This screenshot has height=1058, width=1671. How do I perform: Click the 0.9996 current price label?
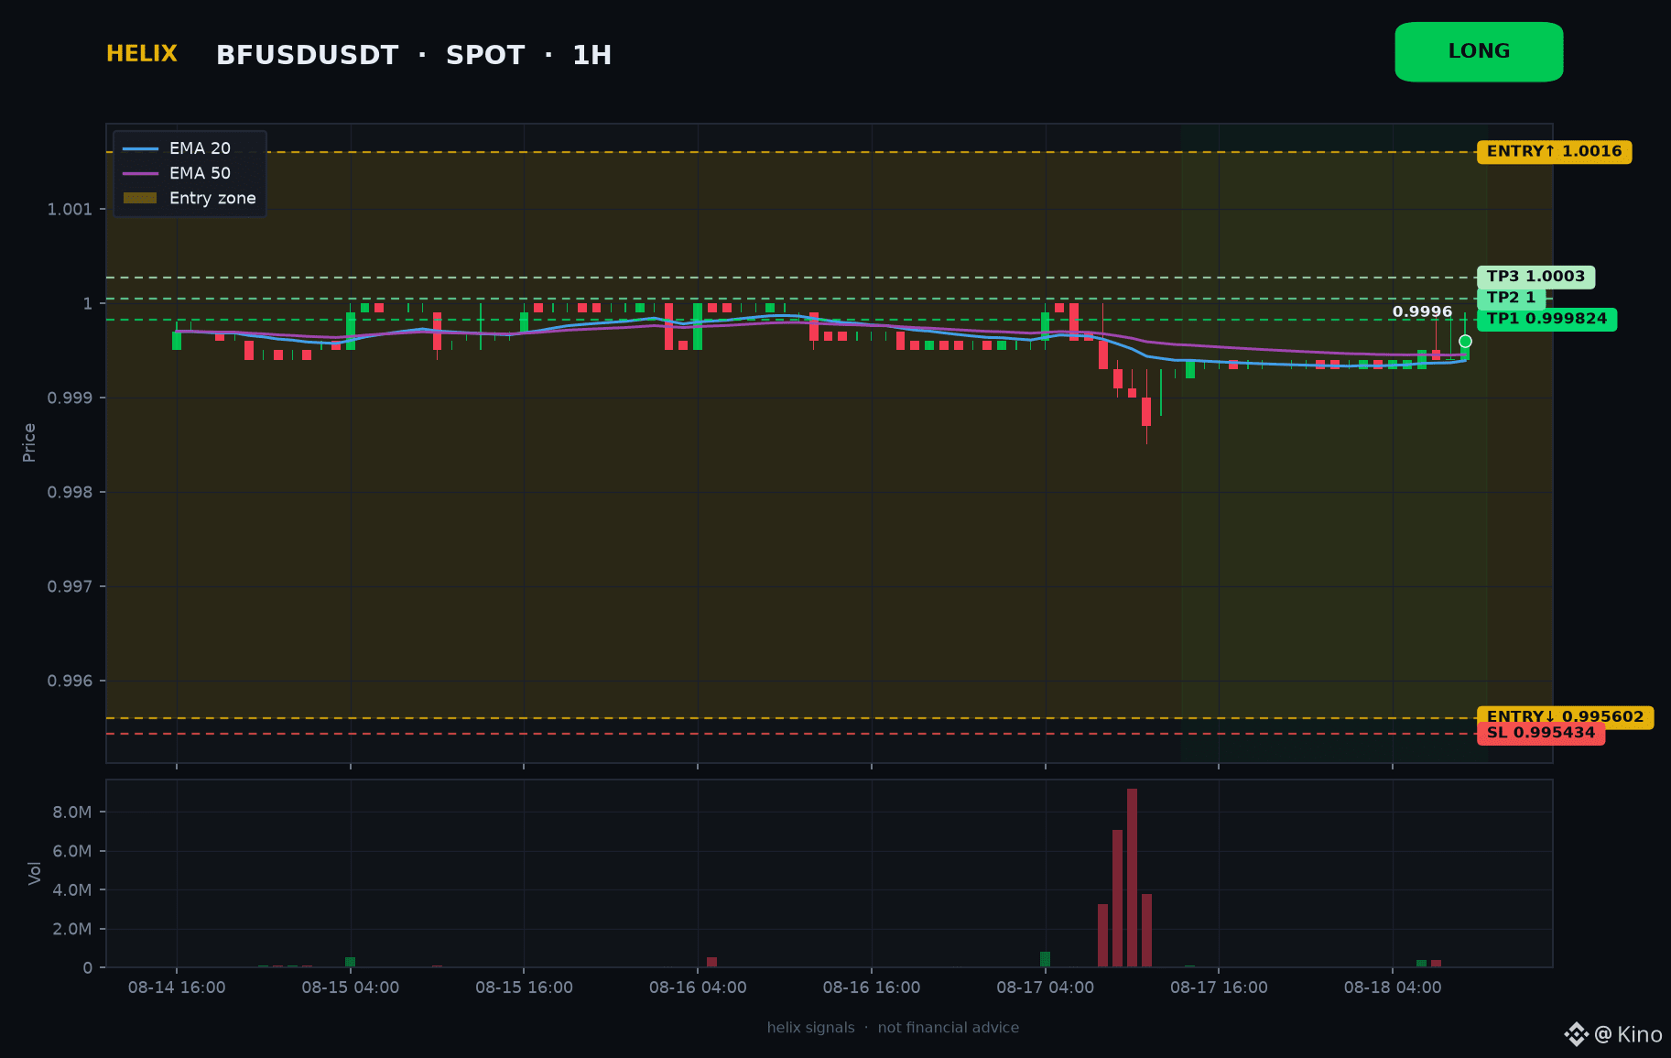point(1422,312)
